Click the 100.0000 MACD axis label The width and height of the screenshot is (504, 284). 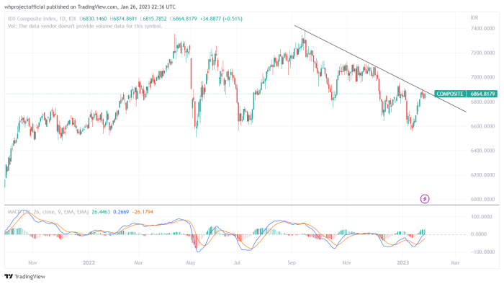tap(481, 217)
